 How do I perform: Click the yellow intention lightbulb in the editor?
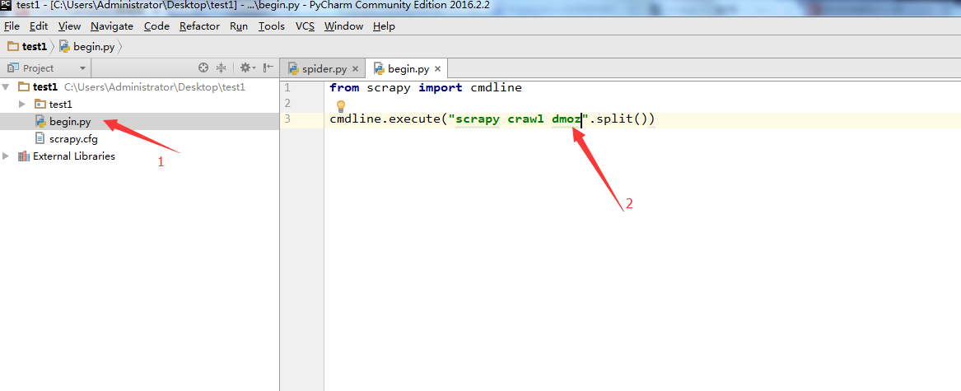pyautogui.click(x=342, y=105)
